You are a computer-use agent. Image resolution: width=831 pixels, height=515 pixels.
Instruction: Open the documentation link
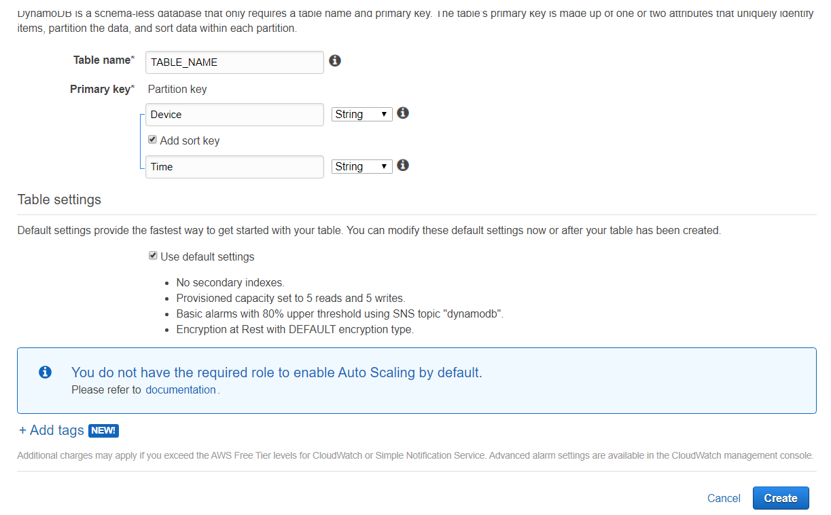[x=181, y=389]
